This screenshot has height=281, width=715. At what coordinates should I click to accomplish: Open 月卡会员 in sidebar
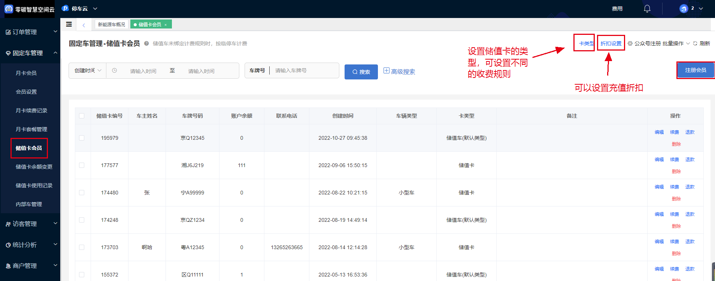[x=26, y=73]
